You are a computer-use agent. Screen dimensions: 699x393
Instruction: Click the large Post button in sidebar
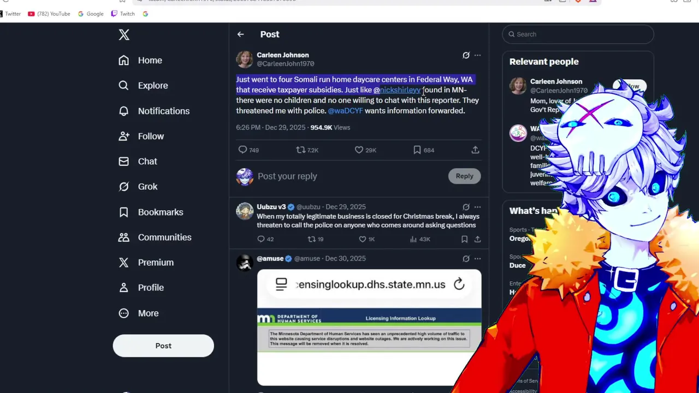(x=163, y=346)
